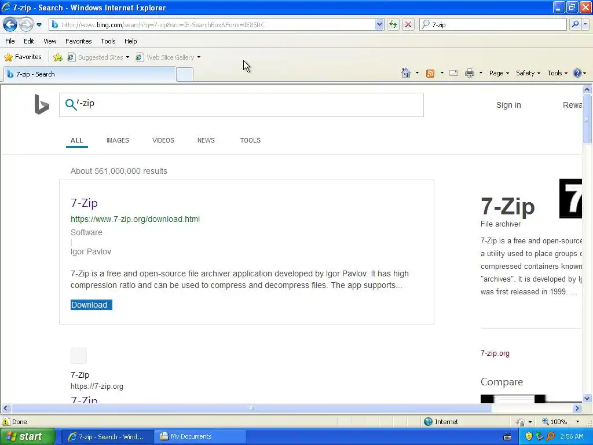Image resolution: width=593 pixels, height=445 pixels.
Task: Click the on-screen keyboard tray icon
Action: (507, 437)
